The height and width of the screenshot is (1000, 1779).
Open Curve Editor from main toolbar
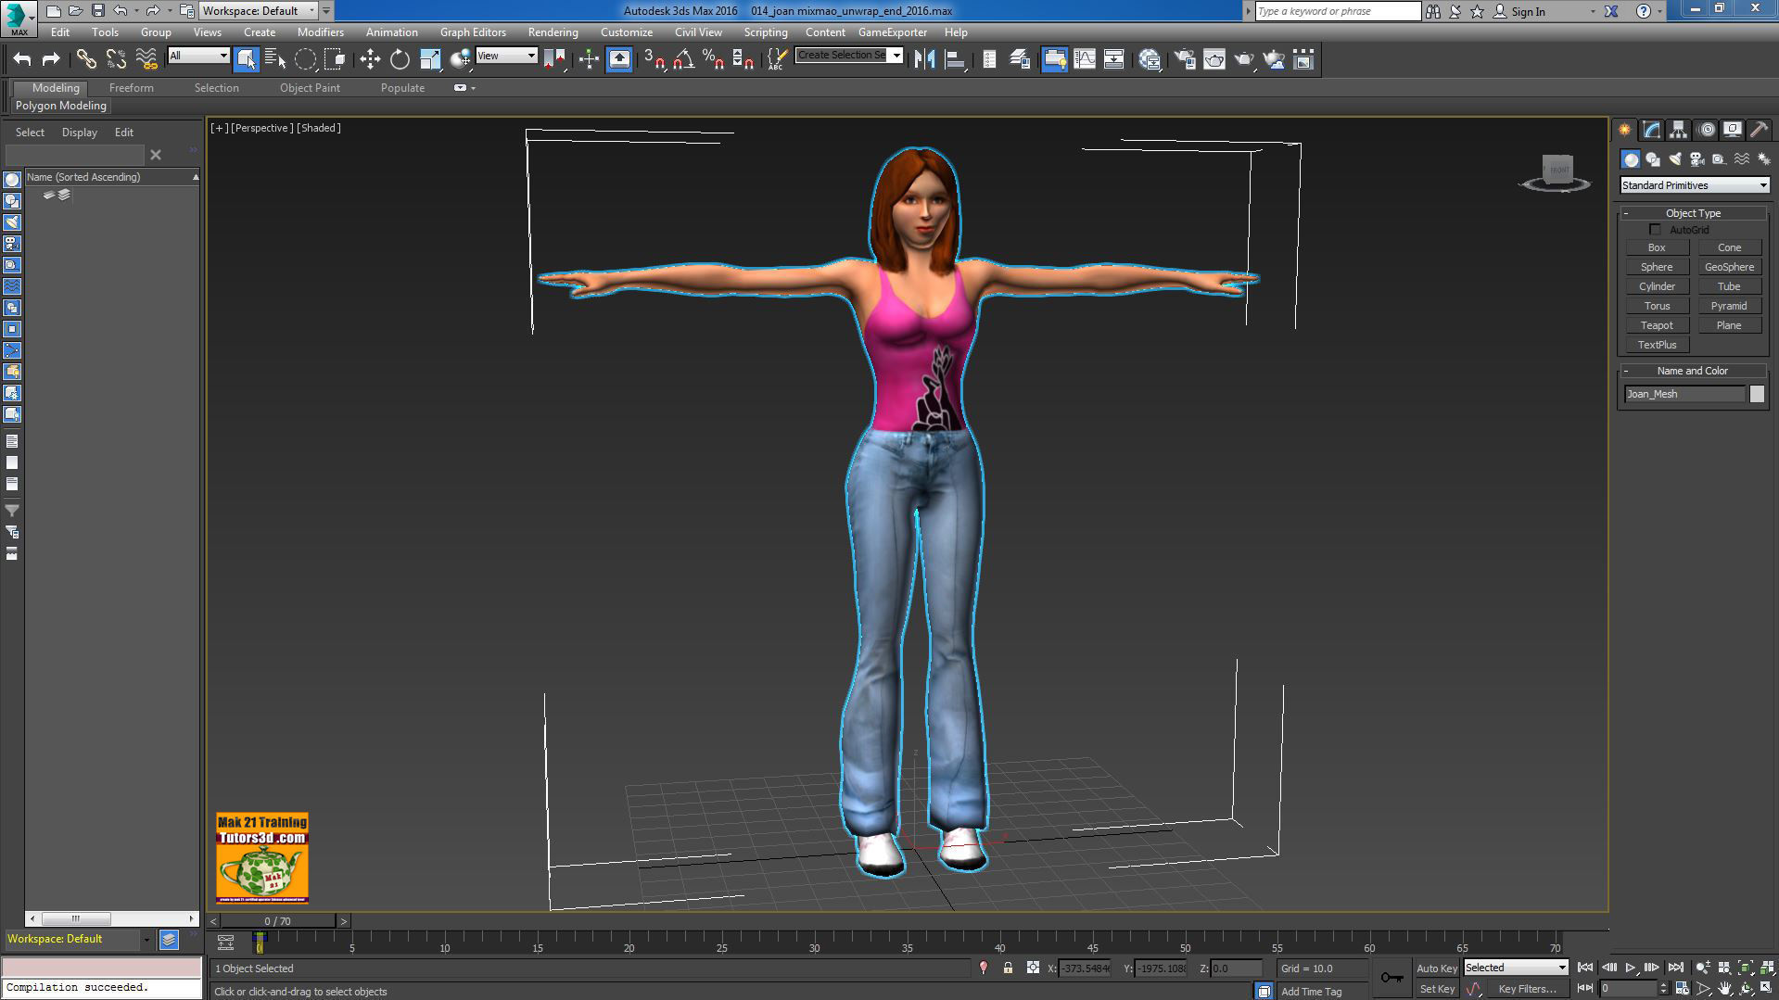coord(1084,59)
